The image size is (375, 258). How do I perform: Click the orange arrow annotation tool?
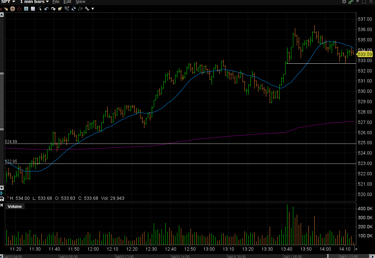tap(6, 9)
